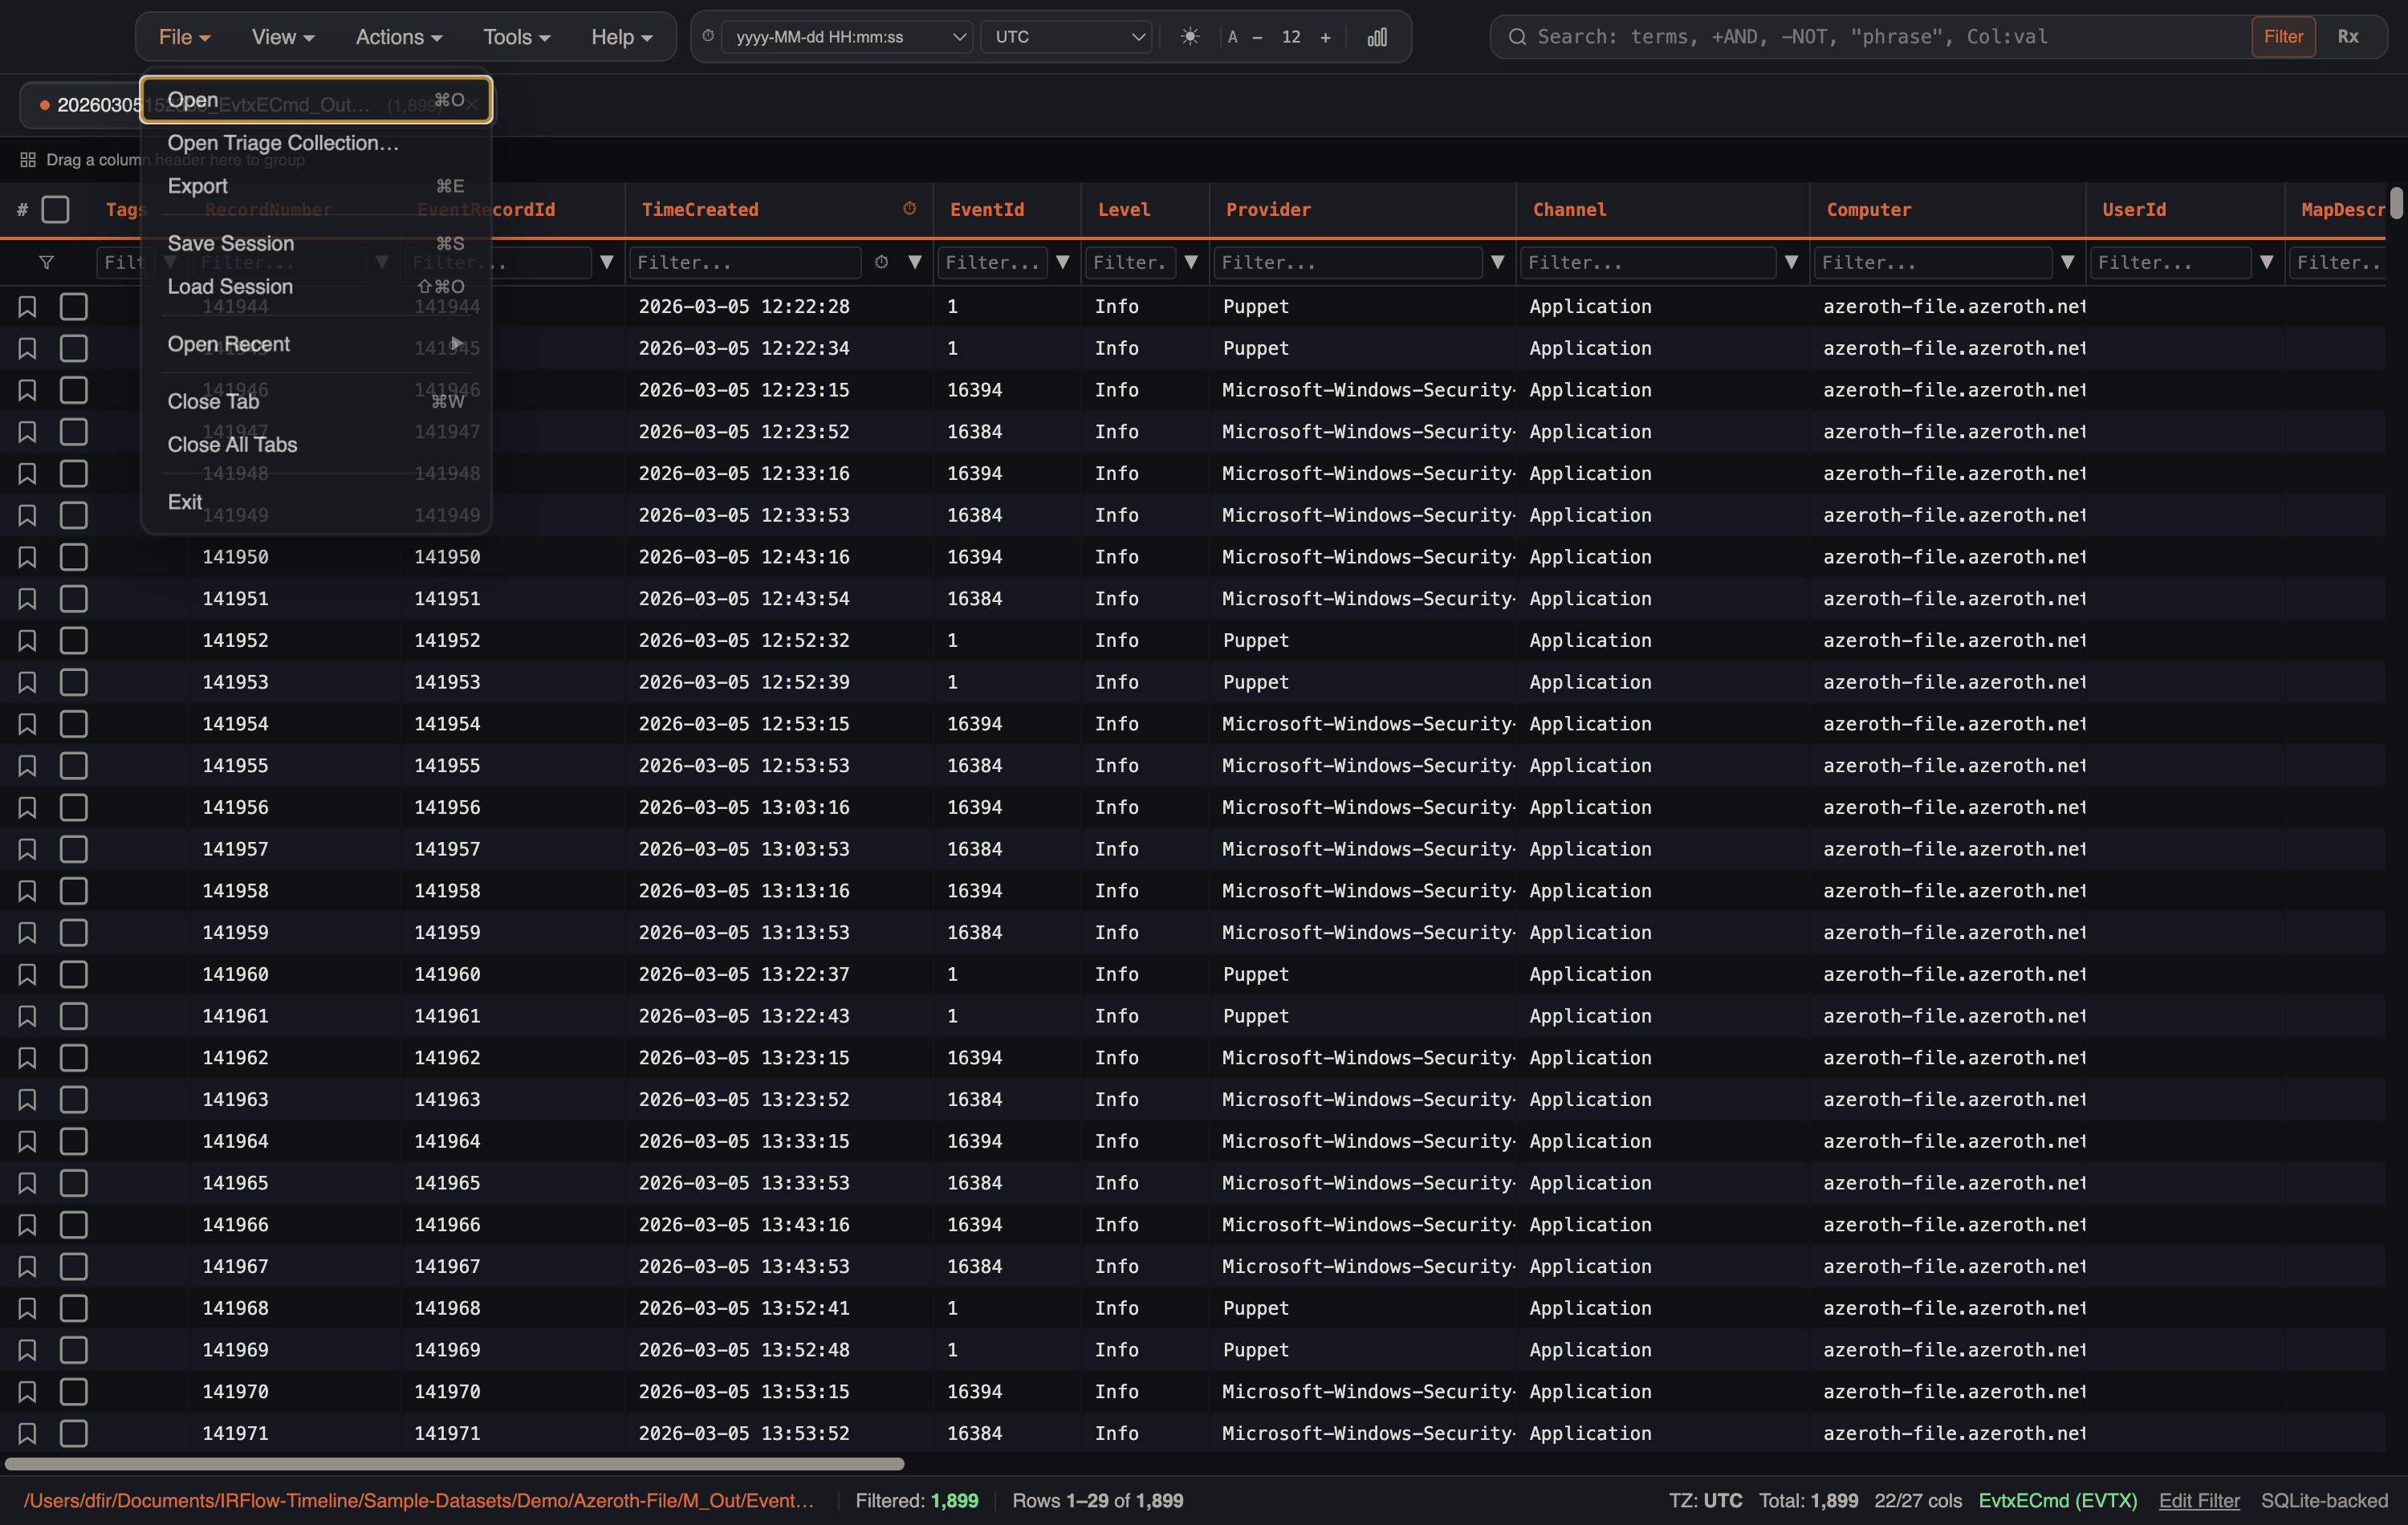Click the horizontal scrollbar thumb
This screenshot has width=2408, height=1525.
click(455, 1464)
